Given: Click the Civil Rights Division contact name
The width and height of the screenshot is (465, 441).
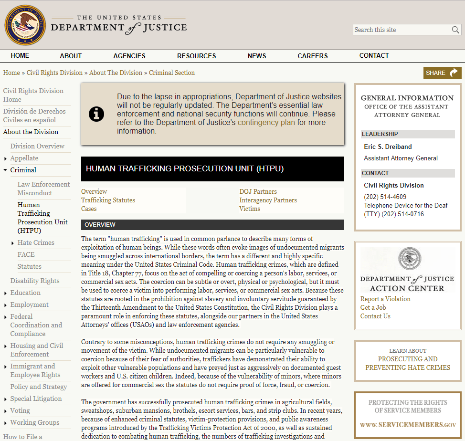Looking at the screenshot, I should point(394,186).
